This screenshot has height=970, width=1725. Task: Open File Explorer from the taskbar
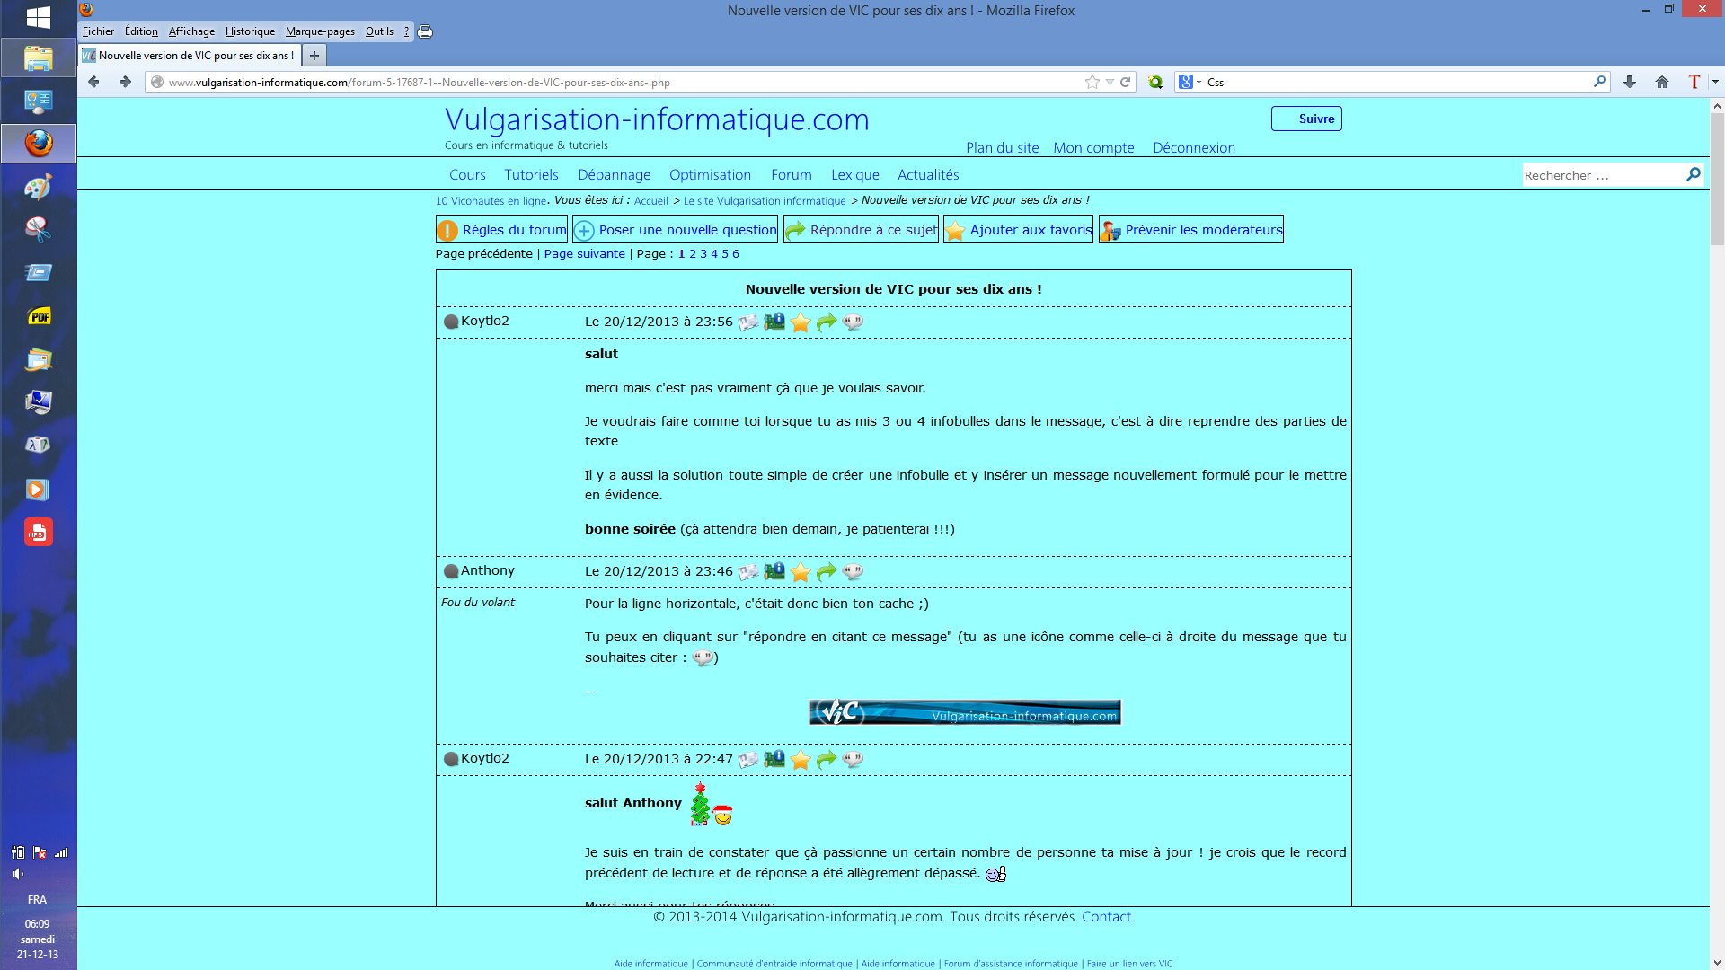[x=38, y=58]
